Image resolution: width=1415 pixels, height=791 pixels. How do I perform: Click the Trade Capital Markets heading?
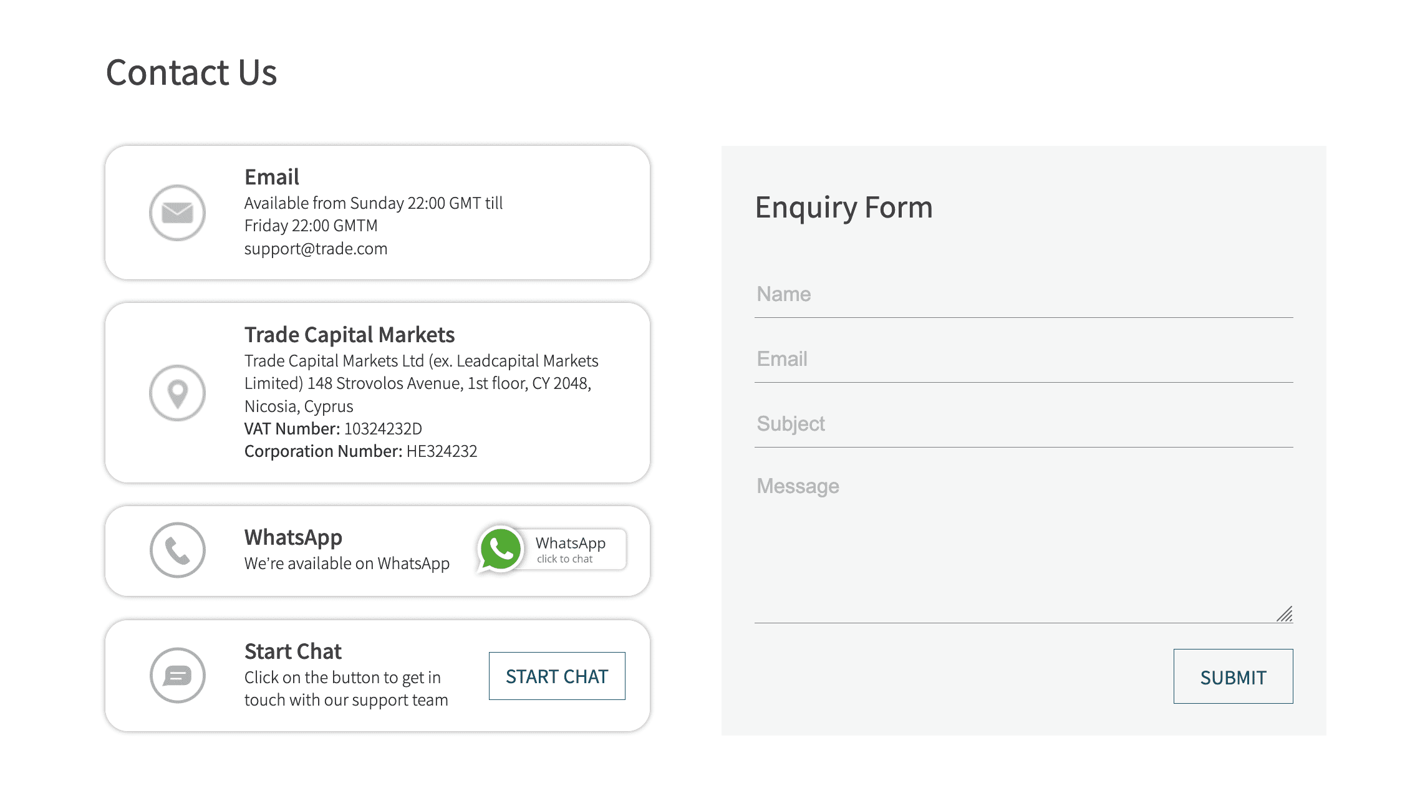pyautogui.click(x=349, y=335)
